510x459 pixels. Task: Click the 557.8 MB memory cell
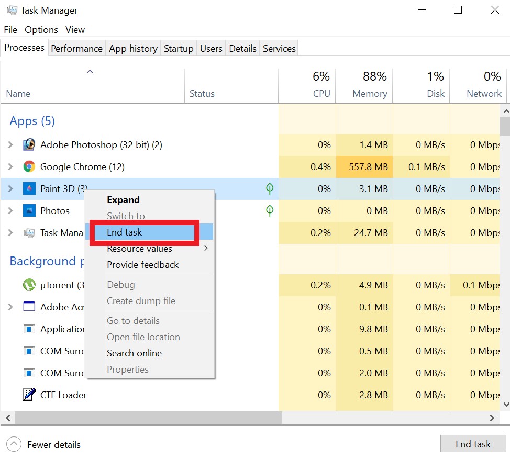point(364,167)
